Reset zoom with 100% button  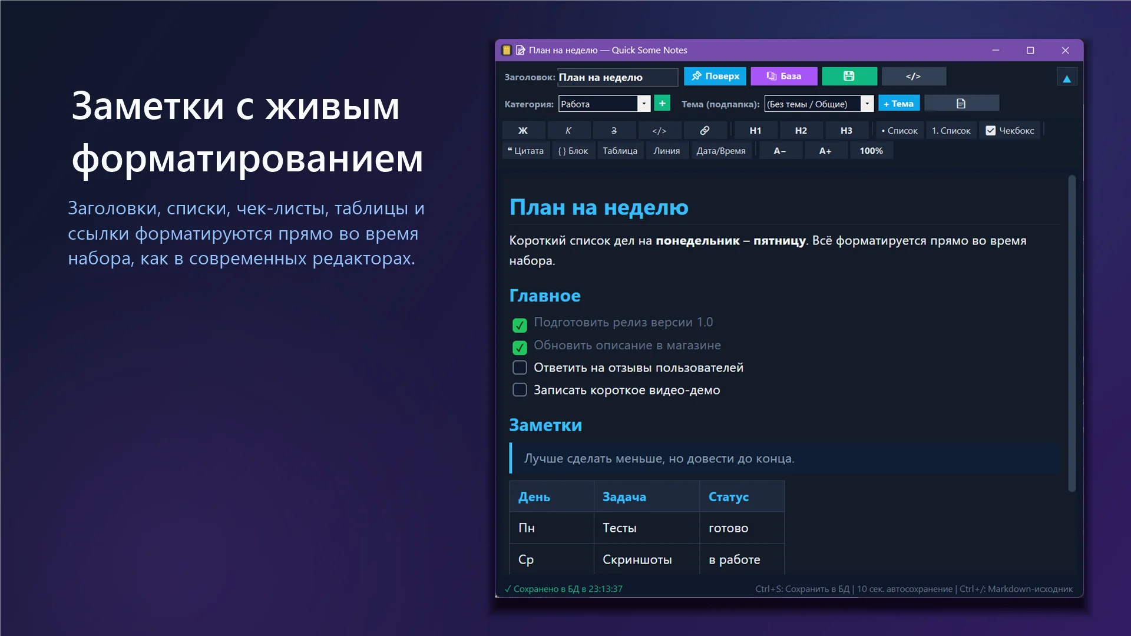point(871,151)
